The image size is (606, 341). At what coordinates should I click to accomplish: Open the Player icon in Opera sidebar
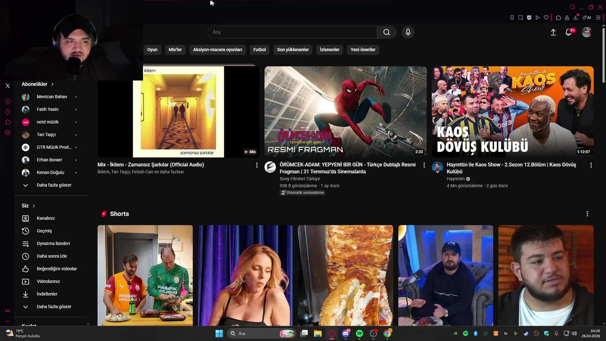click(x=8, y=101)
